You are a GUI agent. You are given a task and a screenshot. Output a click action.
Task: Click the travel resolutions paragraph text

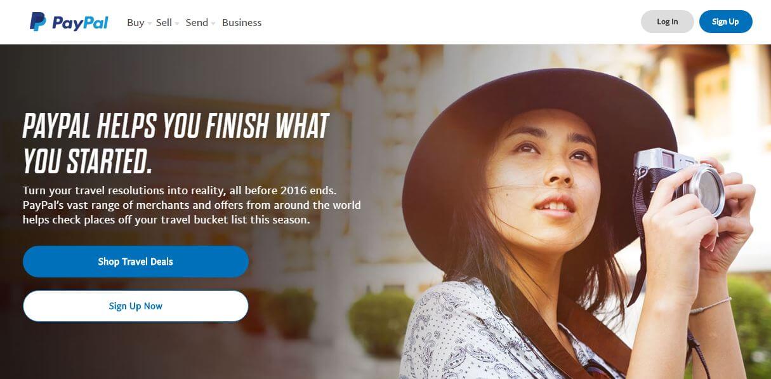tap(192, 206)
